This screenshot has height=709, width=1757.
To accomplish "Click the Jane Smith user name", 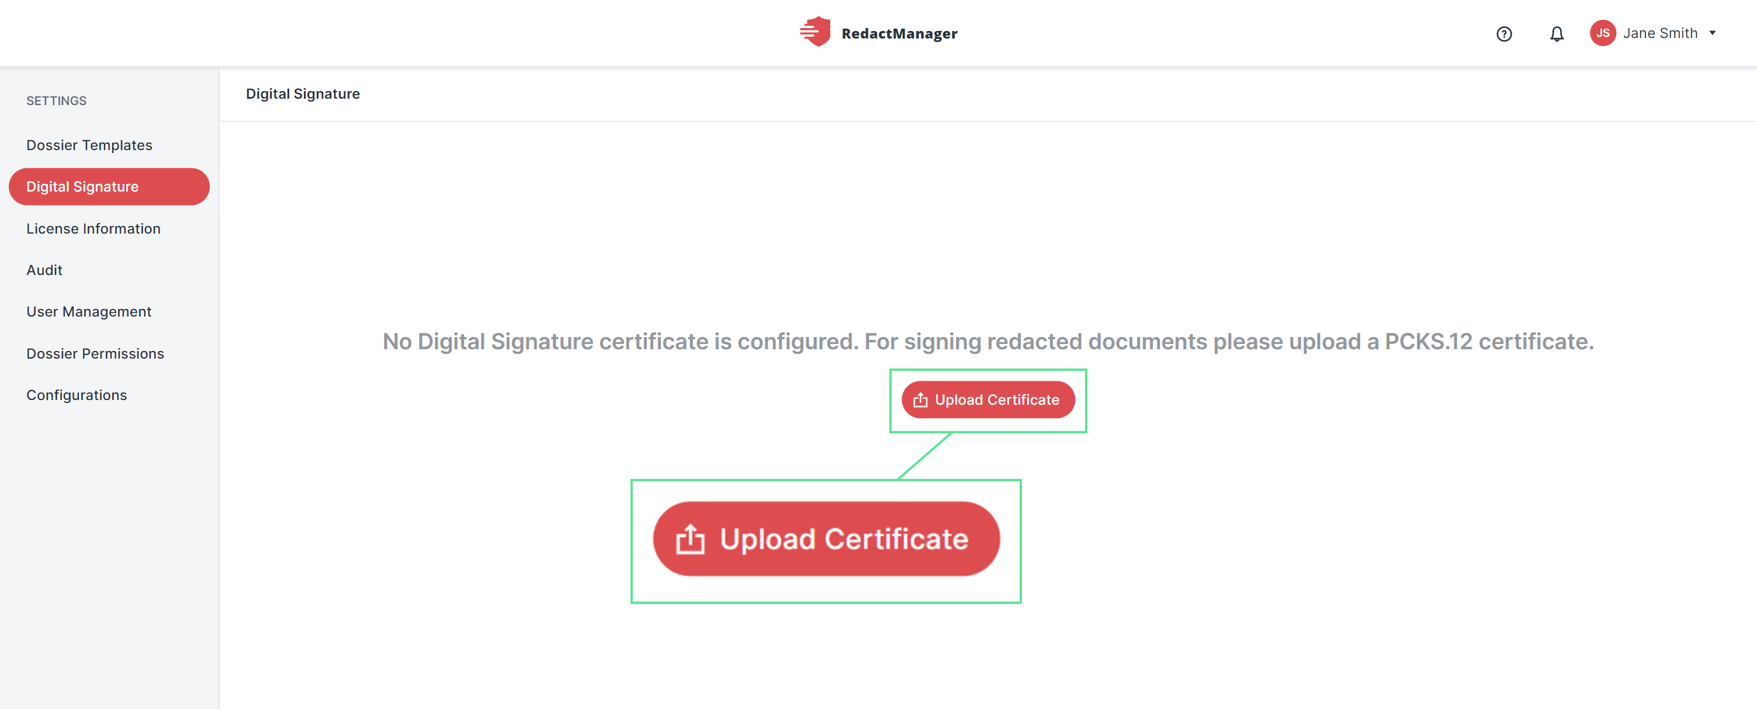I will (1660, 33).
